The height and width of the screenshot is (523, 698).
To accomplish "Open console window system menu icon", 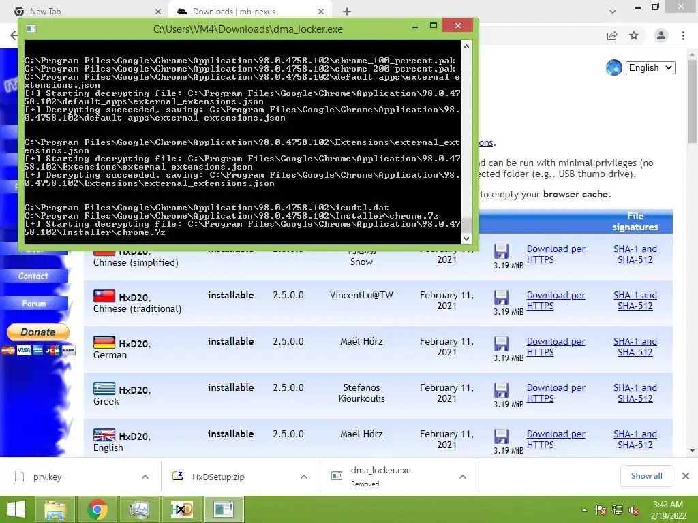I will (31, 29).
